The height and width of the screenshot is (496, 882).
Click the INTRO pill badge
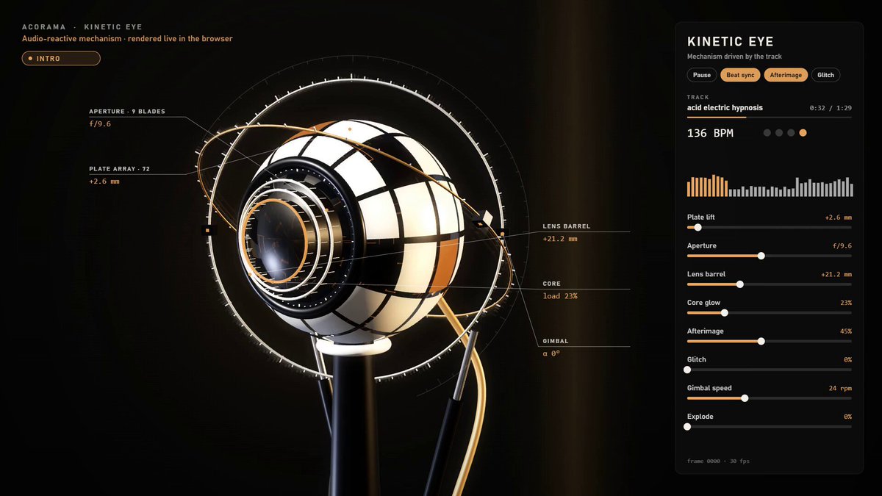click(x=61, y=59)
